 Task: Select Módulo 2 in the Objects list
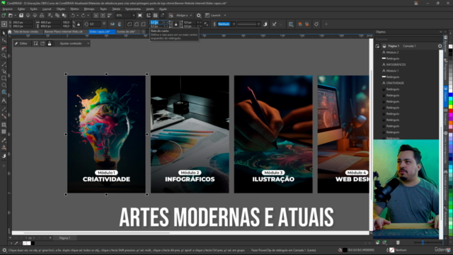392,52
